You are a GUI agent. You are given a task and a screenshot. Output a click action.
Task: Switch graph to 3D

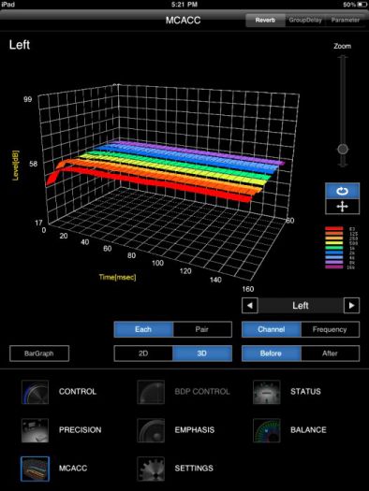pos(202,354)
